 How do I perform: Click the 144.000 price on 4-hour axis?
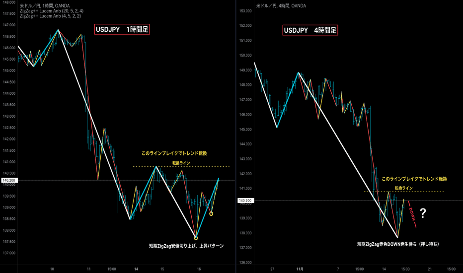[x=245, y=144]
